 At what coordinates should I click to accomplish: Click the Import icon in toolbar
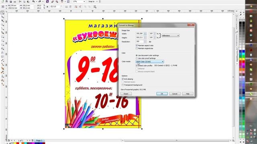click(53, 2)
